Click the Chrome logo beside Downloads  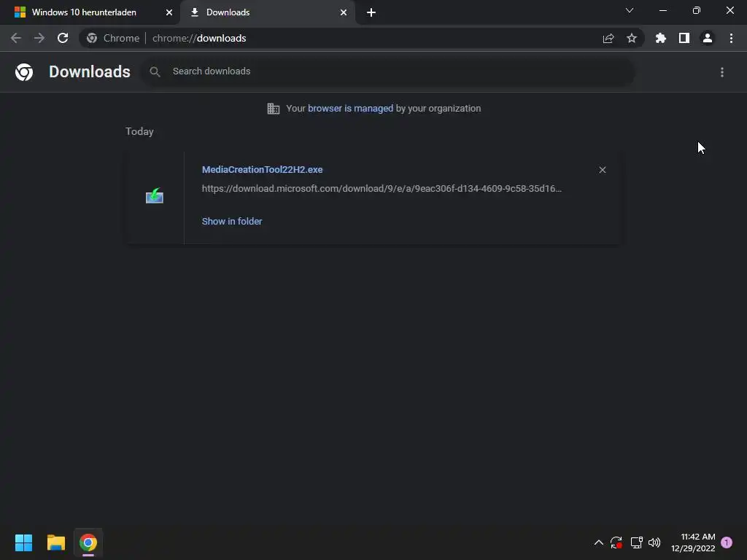[x=24, y=72]
